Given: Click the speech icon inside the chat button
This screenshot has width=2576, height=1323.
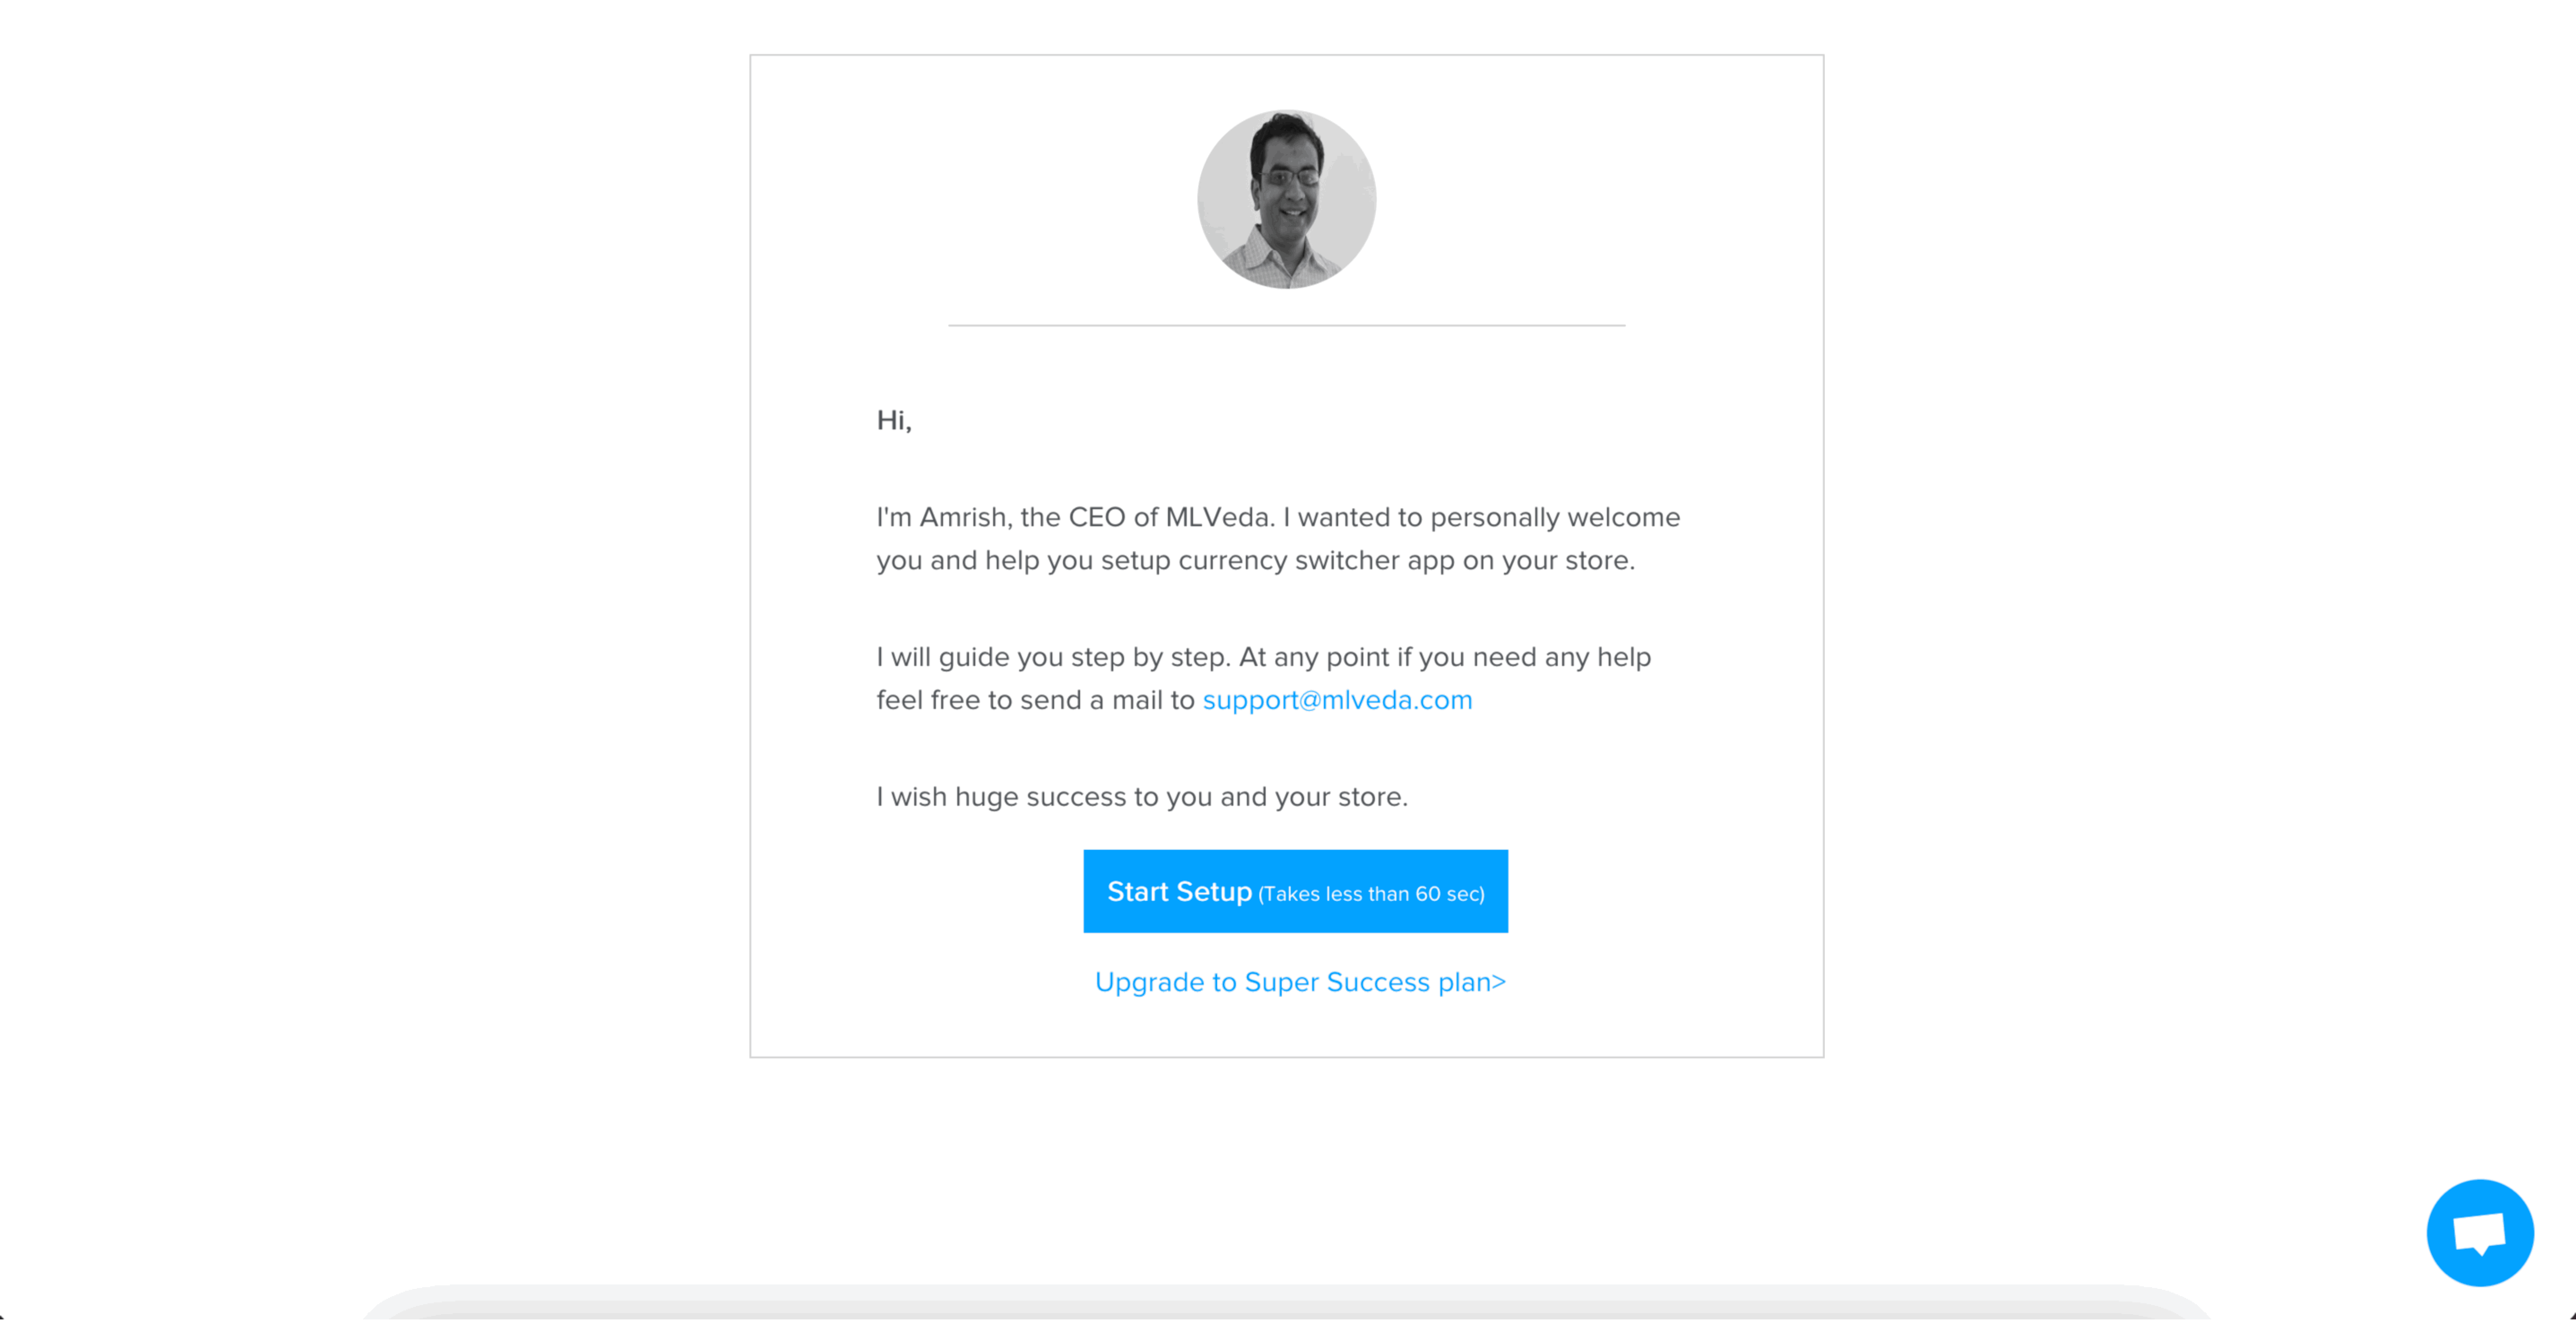Looking at the screenshot, I should click(2479, 1233).
